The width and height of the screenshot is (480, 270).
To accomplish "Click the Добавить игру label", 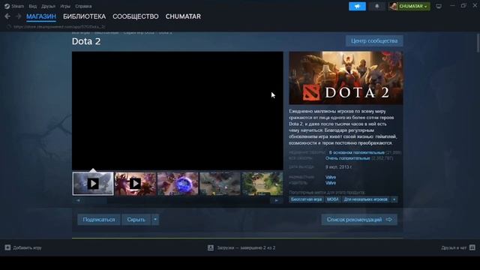I will (27, 247).
